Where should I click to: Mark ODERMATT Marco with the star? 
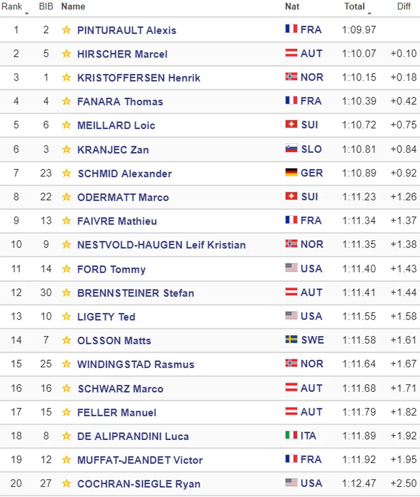click(67, 197)
